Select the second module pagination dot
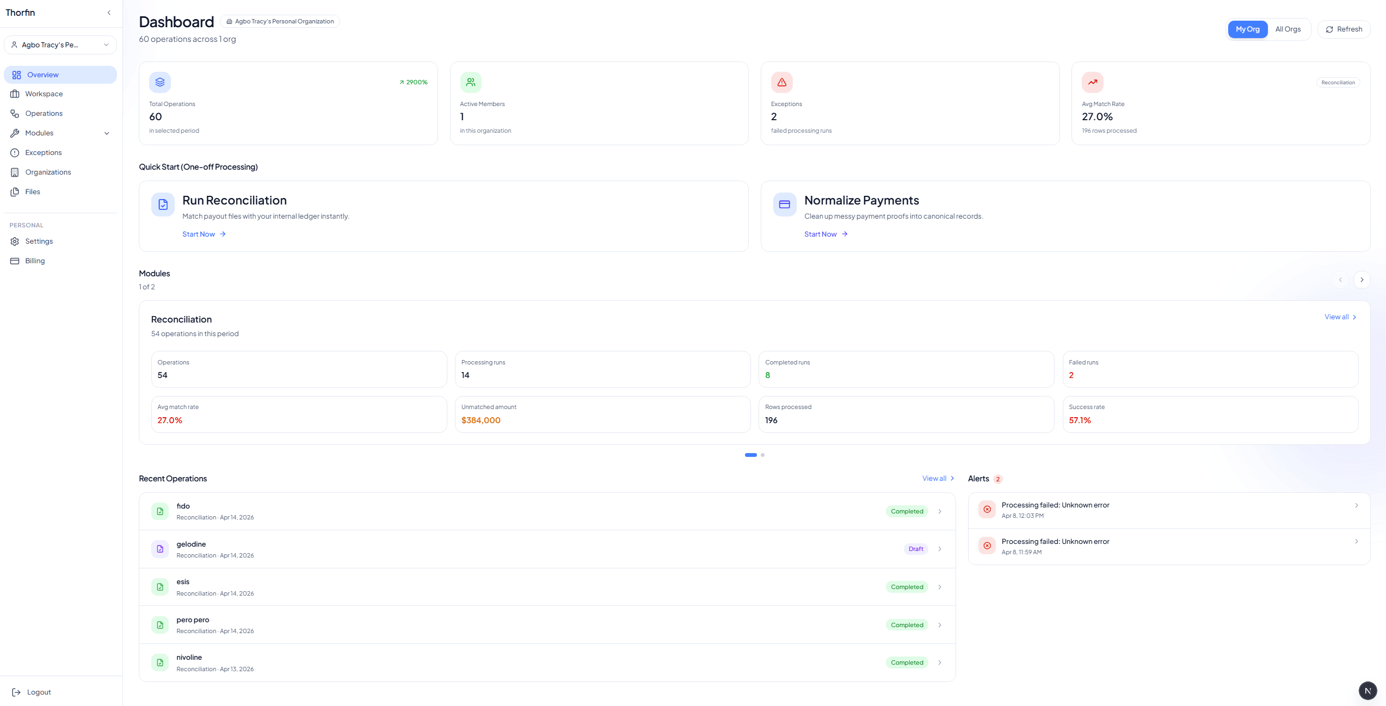 (762, 455)
